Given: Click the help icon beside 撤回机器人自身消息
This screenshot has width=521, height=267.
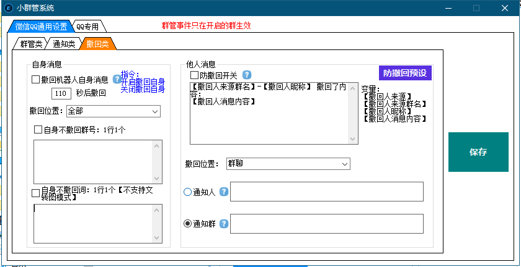Looking at the screenshot, I should point(116,79).
